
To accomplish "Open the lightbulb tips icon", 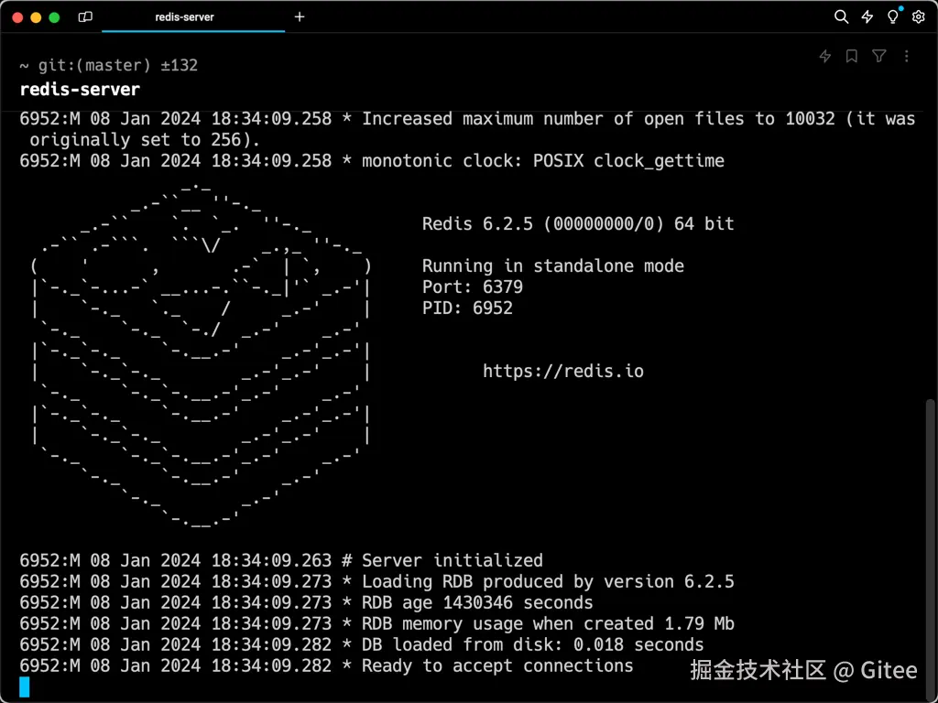I will coord(892,16).
